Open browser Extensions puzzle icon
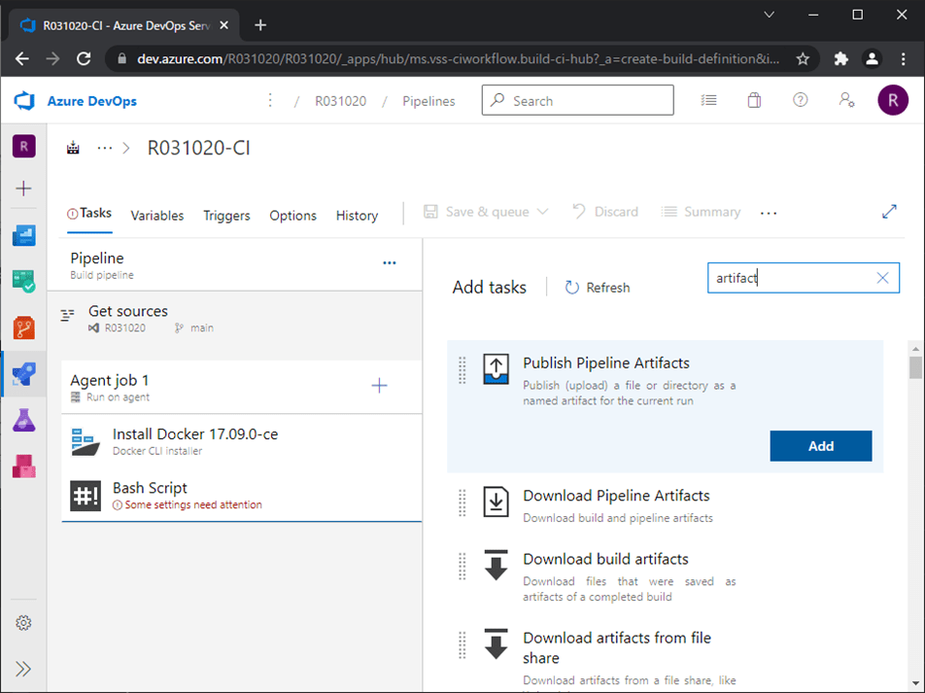 pos(840,58)
